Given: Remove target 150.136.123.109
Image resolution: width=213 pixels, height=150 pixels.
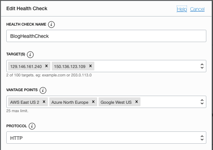Looking at the screenshot, I should coord(90,66).
